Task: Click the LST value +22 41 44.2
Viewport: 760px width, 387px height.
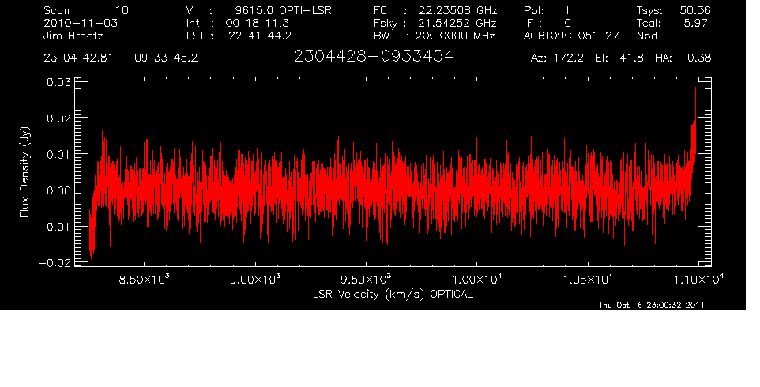Action: [255, 36]
